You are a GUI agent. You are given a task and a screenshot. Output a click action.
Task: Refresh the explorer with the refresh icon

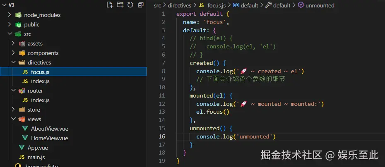[x=130, y=5]
